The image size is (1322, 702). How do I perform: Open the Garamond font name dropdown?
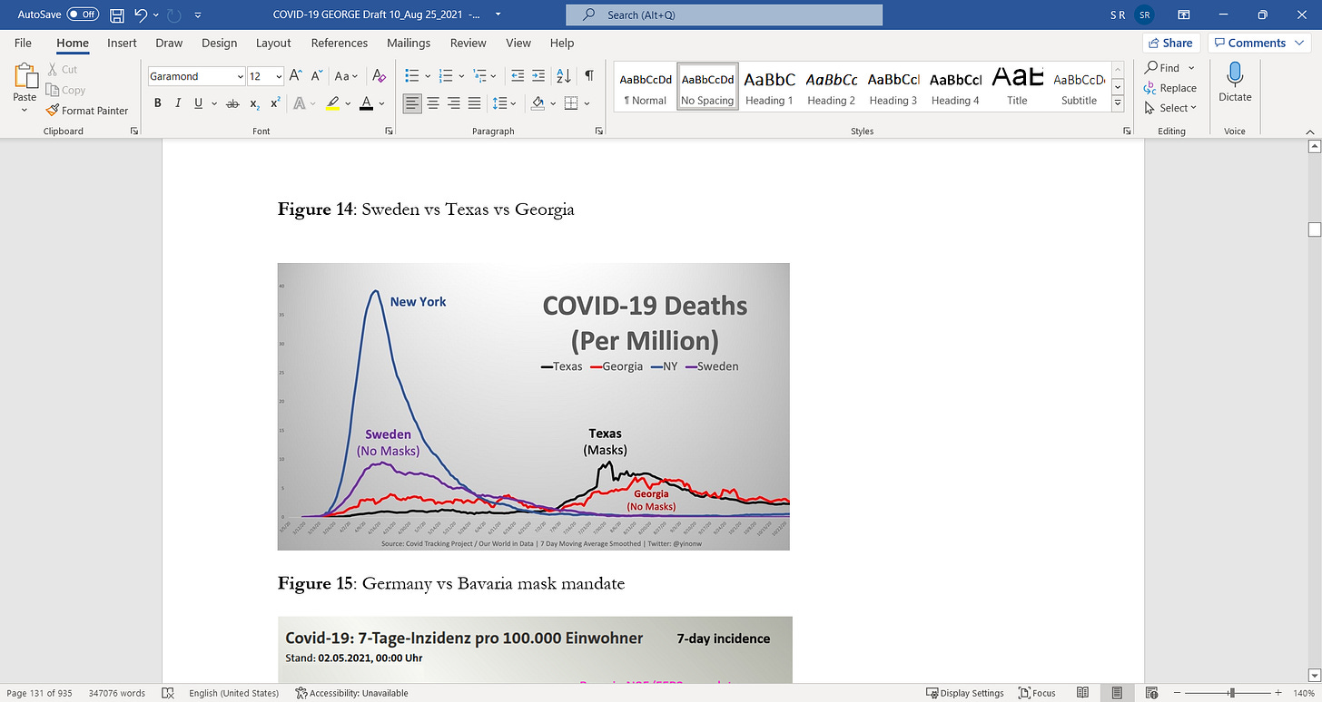coord(240,77)
